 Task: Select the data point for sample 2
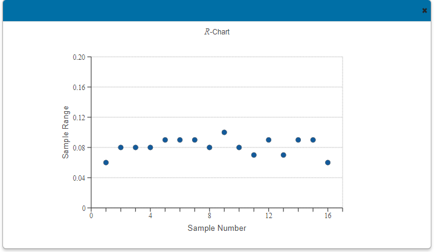[121, 147]
